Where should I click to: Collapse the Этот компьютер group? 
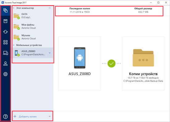pyautogui.click(x=14, y=8)
